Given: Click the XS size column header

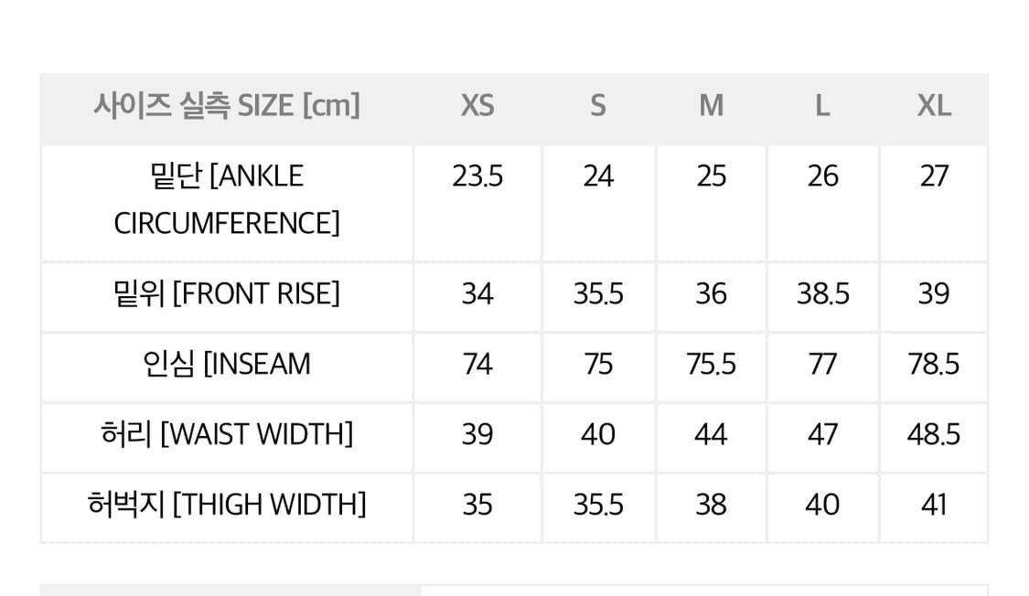Looking at the screenshot, I should point(477,106).
